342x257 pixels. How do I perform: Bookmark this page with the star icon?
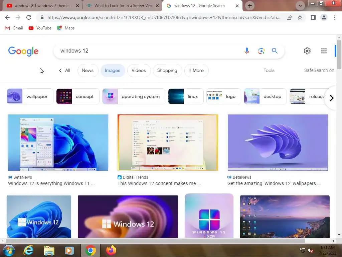point(300,17)
